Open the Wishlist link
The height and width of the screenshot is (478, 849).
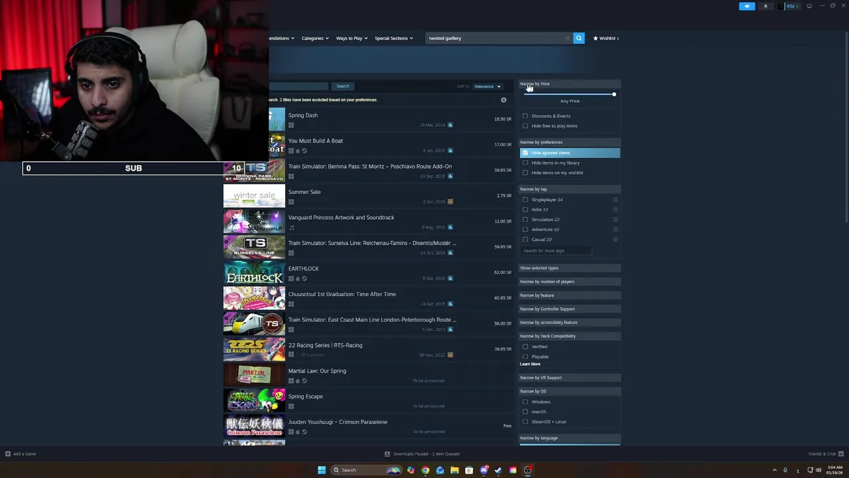point(606,39)
